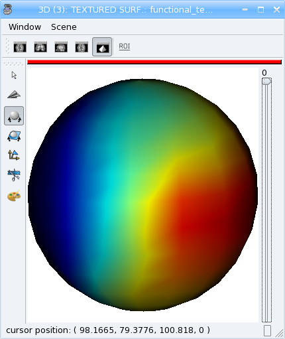Click the toolbar drag handle at left

[x=8, y=46]
